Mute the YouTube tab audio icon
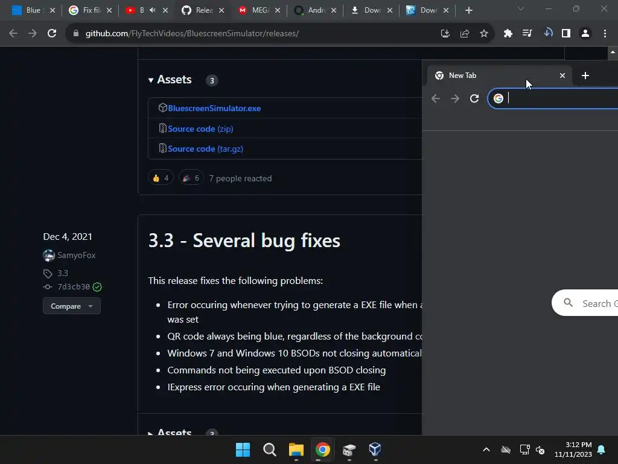618x464 pixels. [153, 10]
